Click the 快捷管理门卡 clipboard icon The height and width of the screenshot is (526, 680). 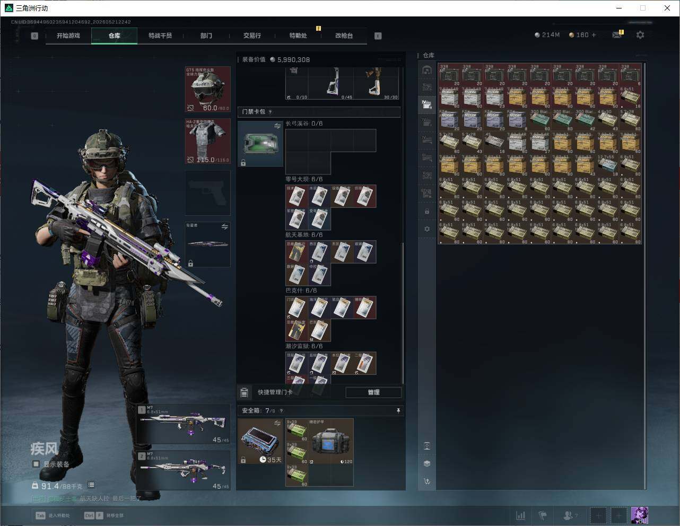245,392
